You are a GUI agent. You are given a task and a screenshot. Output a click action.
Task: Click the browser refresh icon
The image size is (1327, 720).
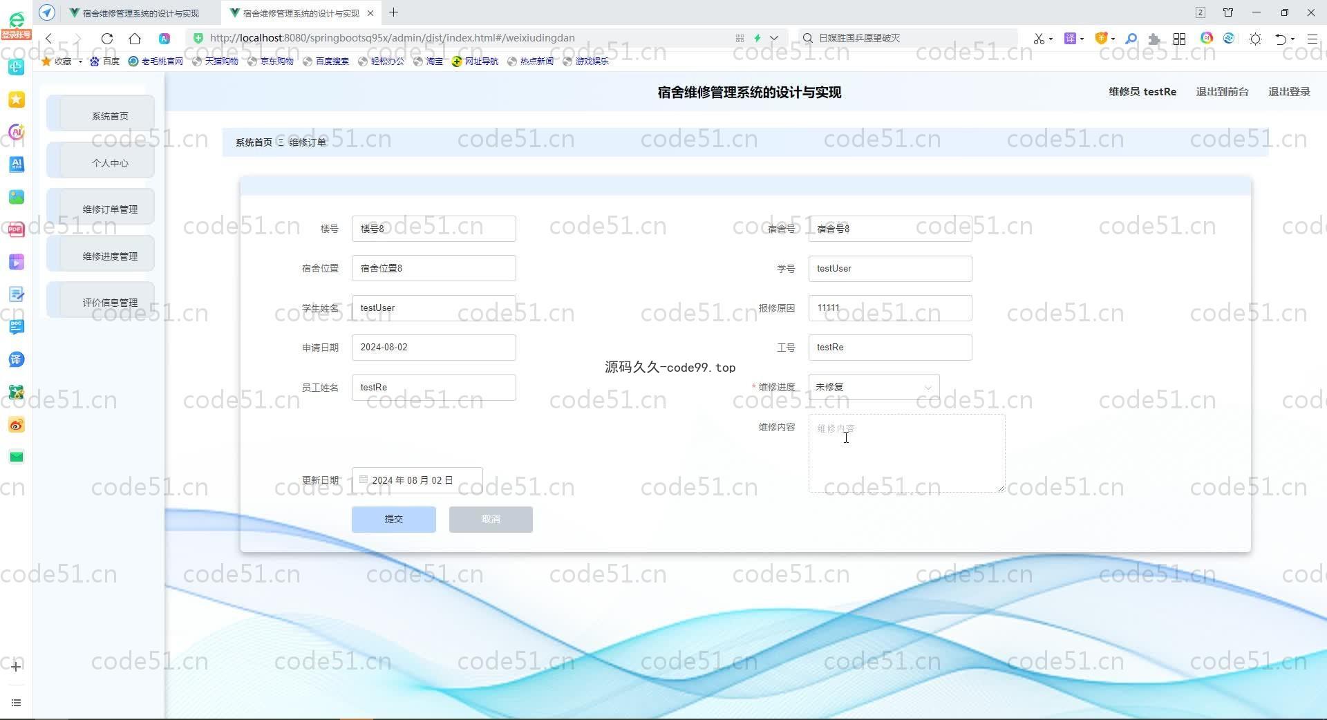[107, 39]
